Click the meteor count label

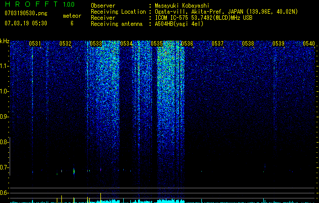(x=72, y=16)
